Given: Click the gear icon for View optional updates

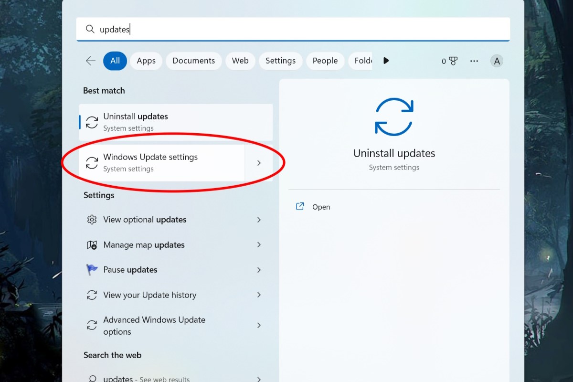Looking at the screenshot, I should (92, 220).
